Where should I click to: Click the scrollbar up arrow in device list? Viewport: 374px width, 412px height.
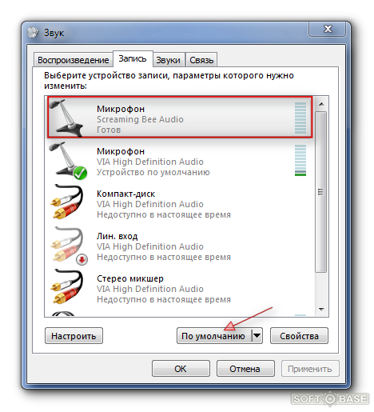coord(321,104)
